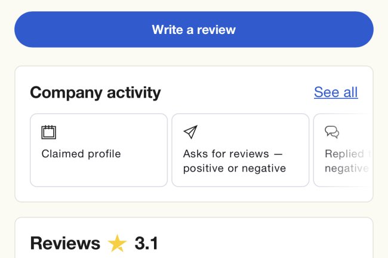Image resolution: width=388 pixels, height=258 pixels.
Task: Click the Claimed profile text label
Action: (81, 154)
